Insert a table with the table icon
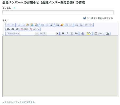This screenshot has height=105, width=120. tap(66, 25)
